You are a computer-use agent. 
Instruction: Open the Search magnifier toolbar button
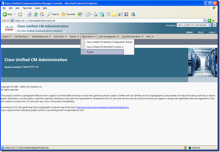tap(53, 14)
